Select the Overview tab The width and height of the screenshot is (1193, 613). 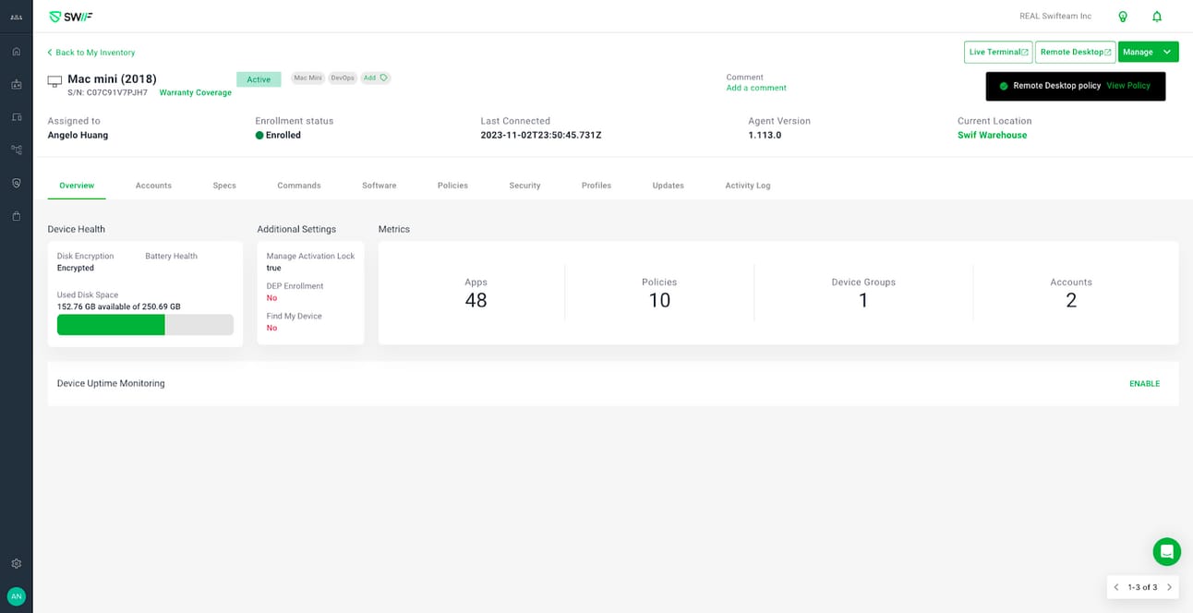pos(77,186)
